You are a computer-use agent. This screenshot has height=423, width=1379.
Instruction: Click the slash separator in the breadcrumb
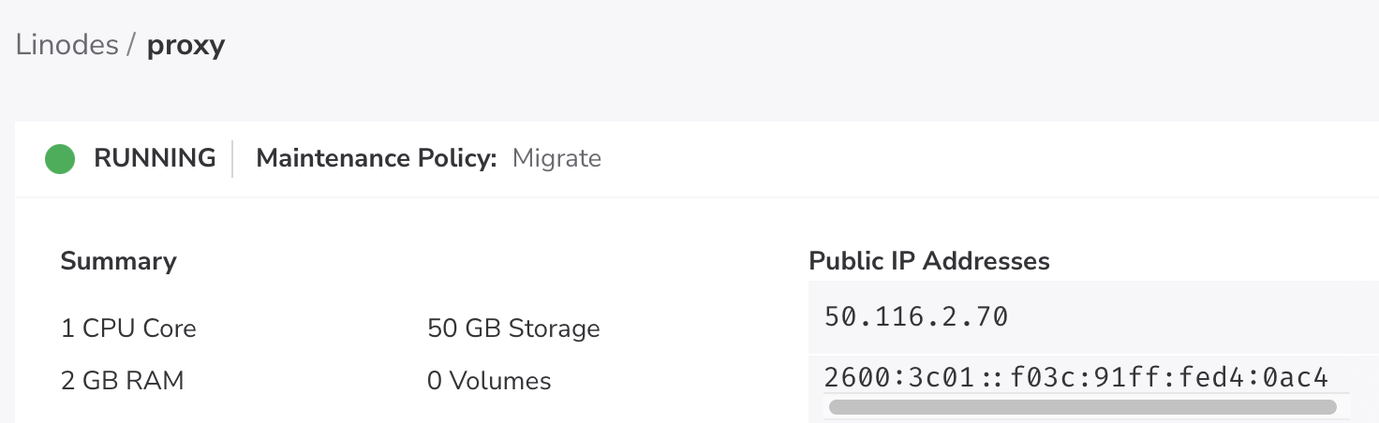[x=132, y=45]
